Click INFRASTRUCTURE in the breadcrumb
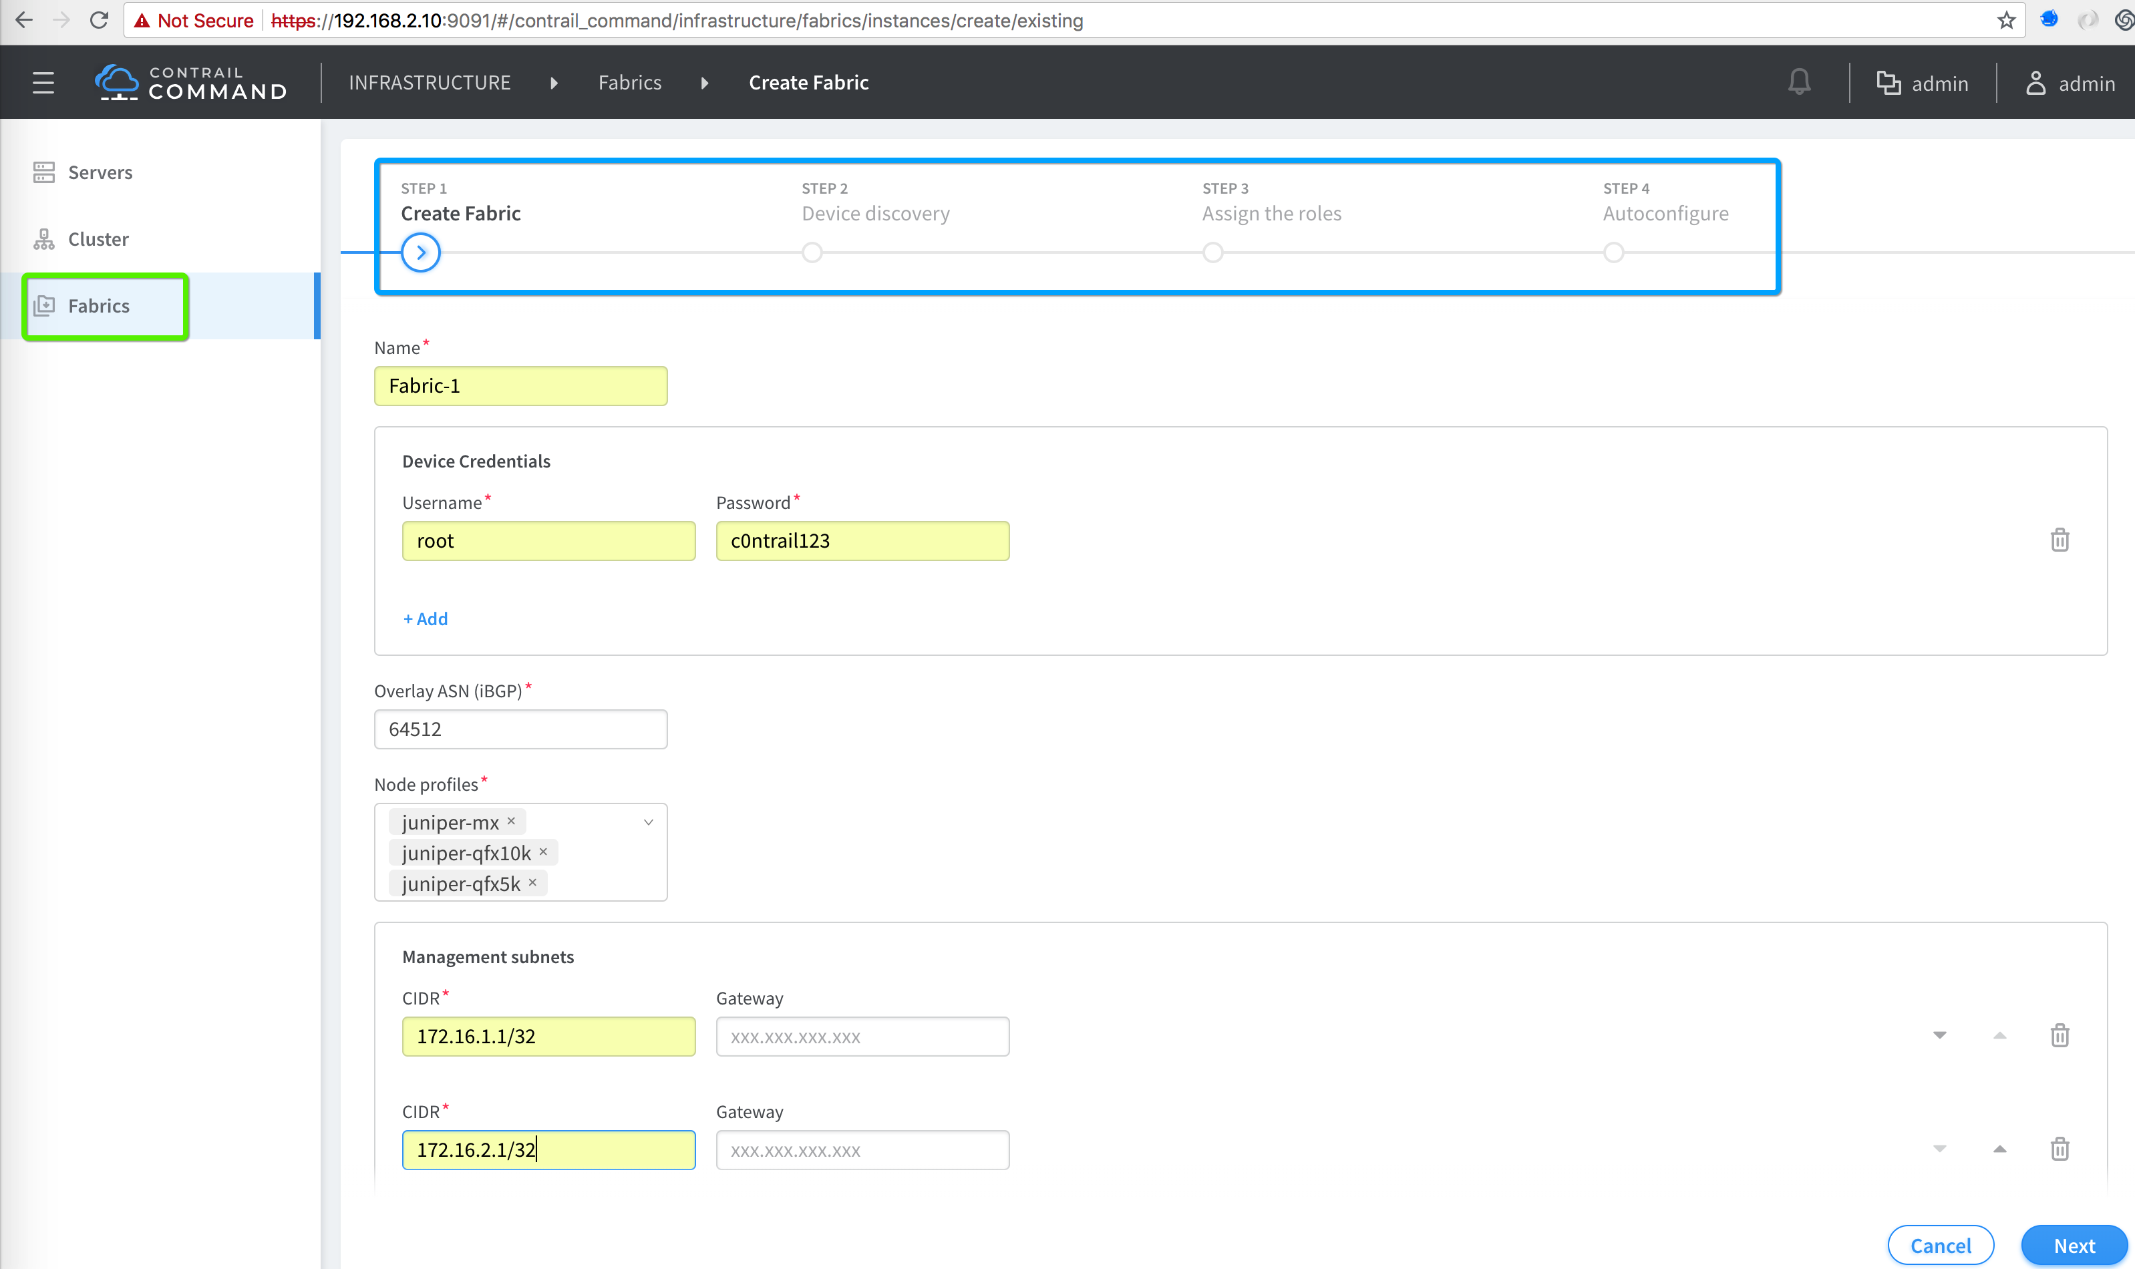2135x1269 pixels. (x=430, y=83)
